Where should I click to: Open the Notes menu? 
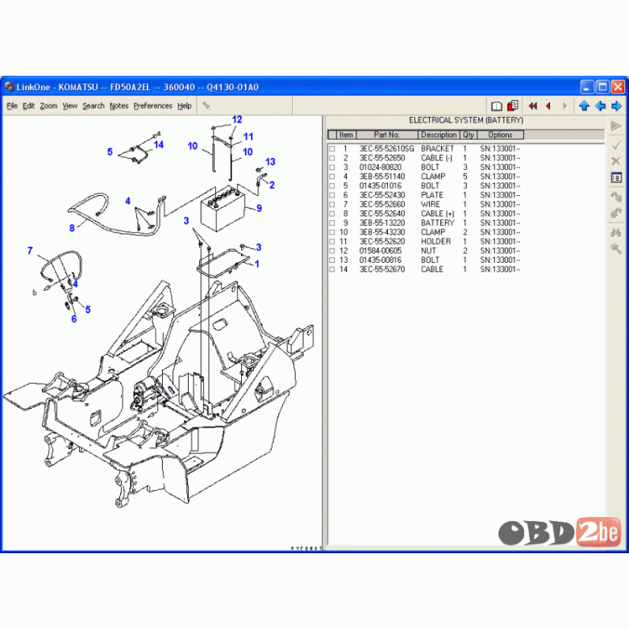[119, 106]
